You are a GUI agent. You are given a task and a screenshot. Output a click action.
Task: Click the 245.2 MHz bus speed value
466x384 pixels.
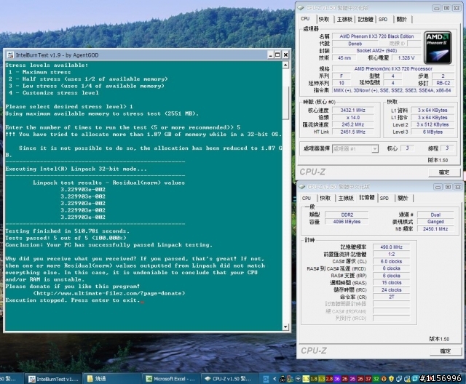(352, 124)
